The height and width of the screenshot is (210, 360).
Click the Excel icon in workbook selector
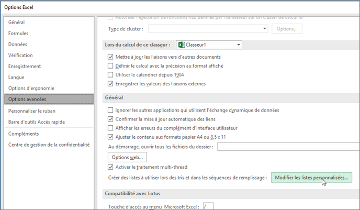(x=182, y=45)
